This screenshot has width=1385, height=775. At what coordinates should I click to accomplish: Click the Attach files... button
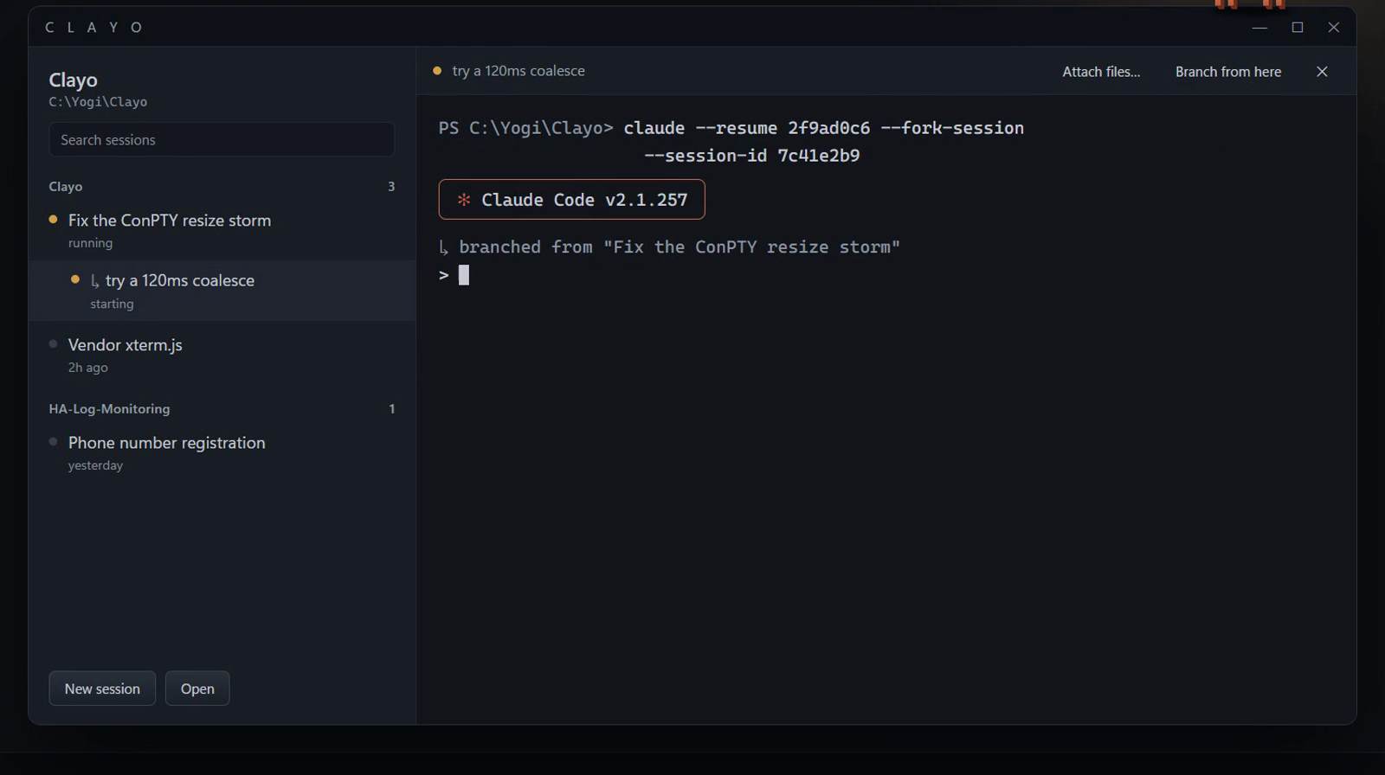click(x=1101, y=72)
